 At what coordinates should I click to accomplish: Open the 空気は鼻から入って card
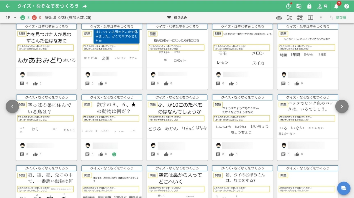[177, 181]
